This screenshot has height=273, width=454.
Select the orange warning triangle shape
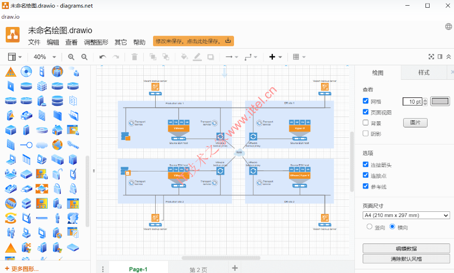coord(11,71)
